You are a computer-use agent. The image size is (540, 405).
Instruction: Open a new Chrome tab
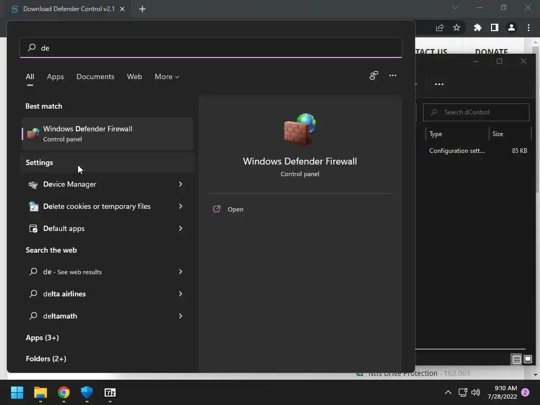click(x=142, y=9)
